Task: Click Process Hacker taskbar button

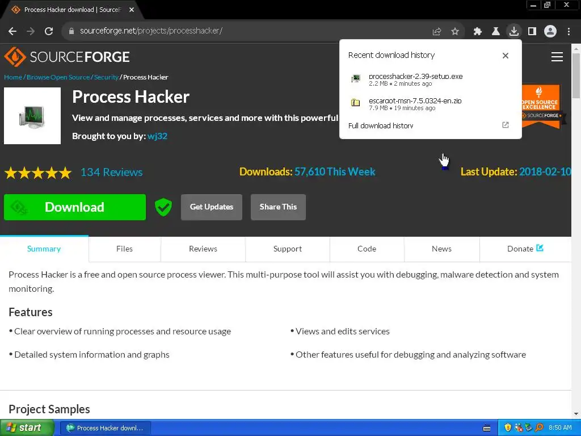Action: [x=105, y=428]
